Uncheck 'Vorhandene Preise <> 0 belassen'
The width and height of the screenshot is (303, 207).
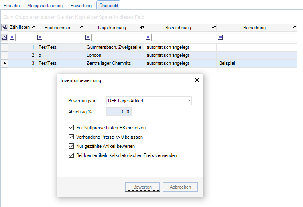pyautogui.click(x=71, y=137)
